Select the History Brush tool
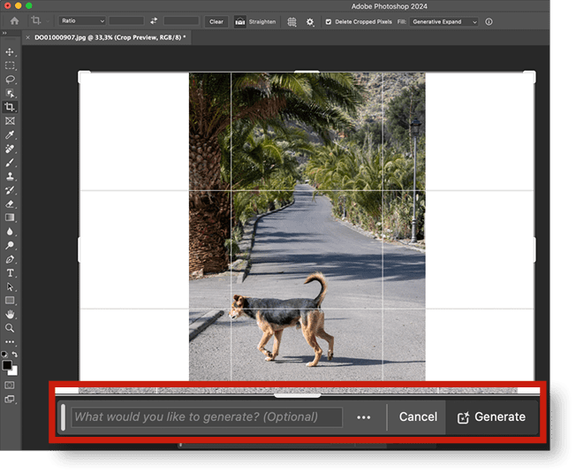576x474 pixels. [x=10, y=190]
